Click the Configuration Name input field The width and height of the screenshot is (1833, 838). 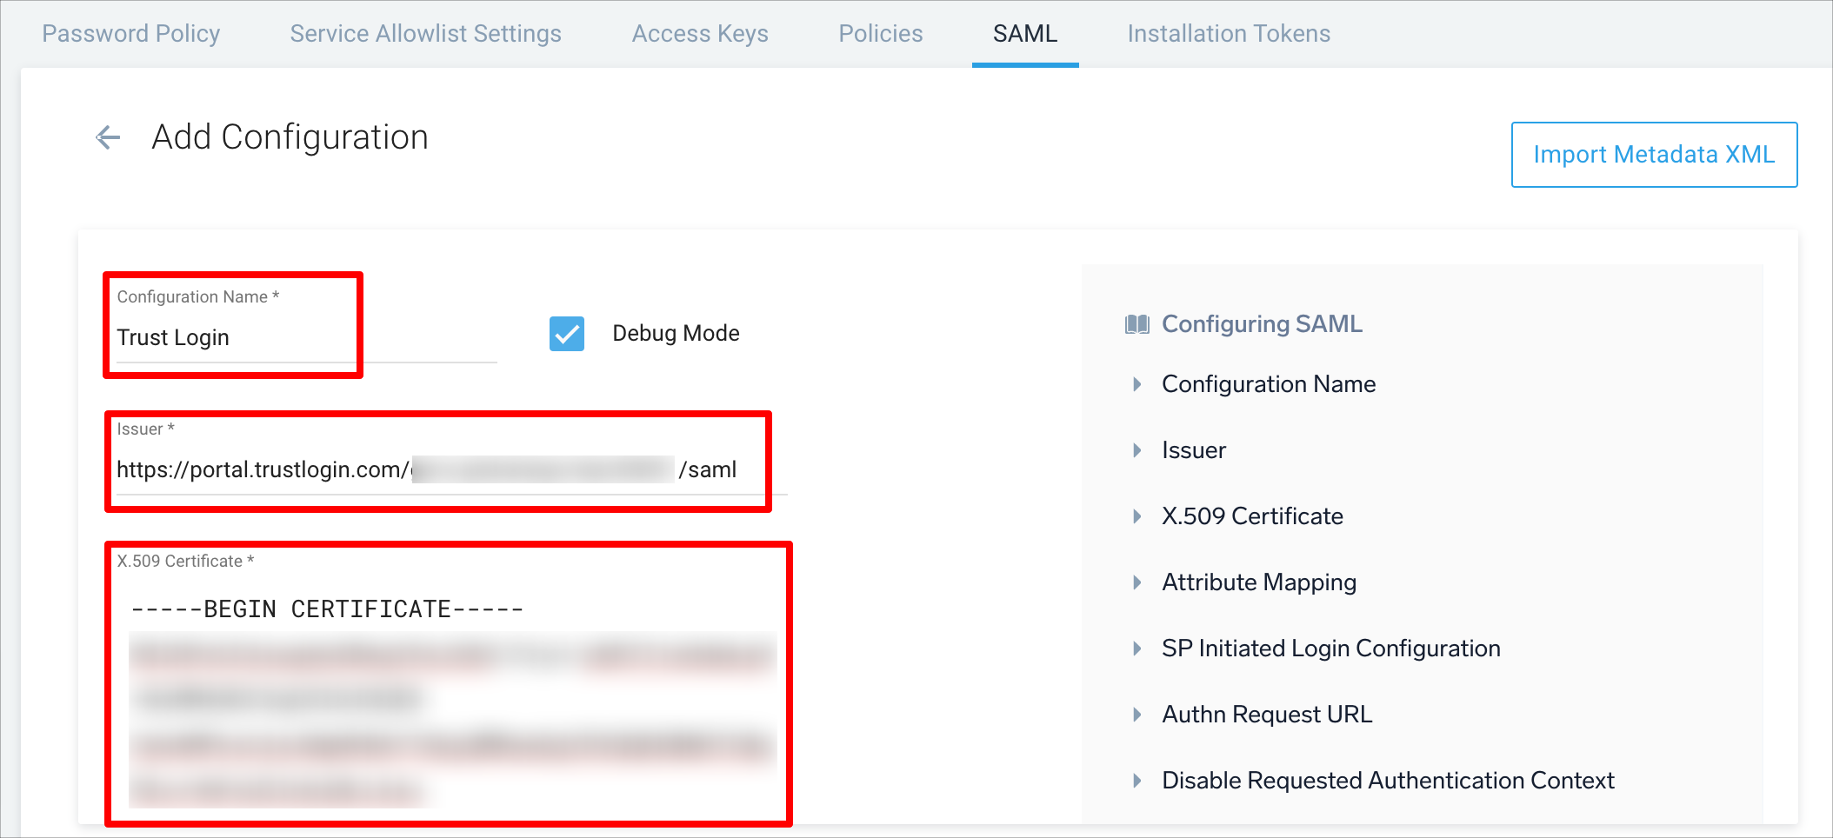(306, 337)
